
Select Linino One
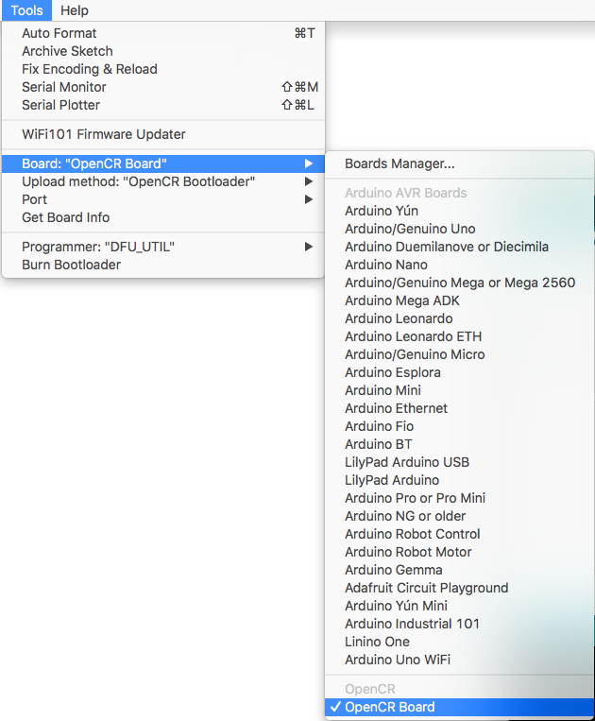459,641
